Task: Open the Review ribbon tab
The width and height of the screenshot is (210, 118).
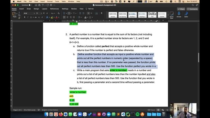Action: (x=74, y=9)
